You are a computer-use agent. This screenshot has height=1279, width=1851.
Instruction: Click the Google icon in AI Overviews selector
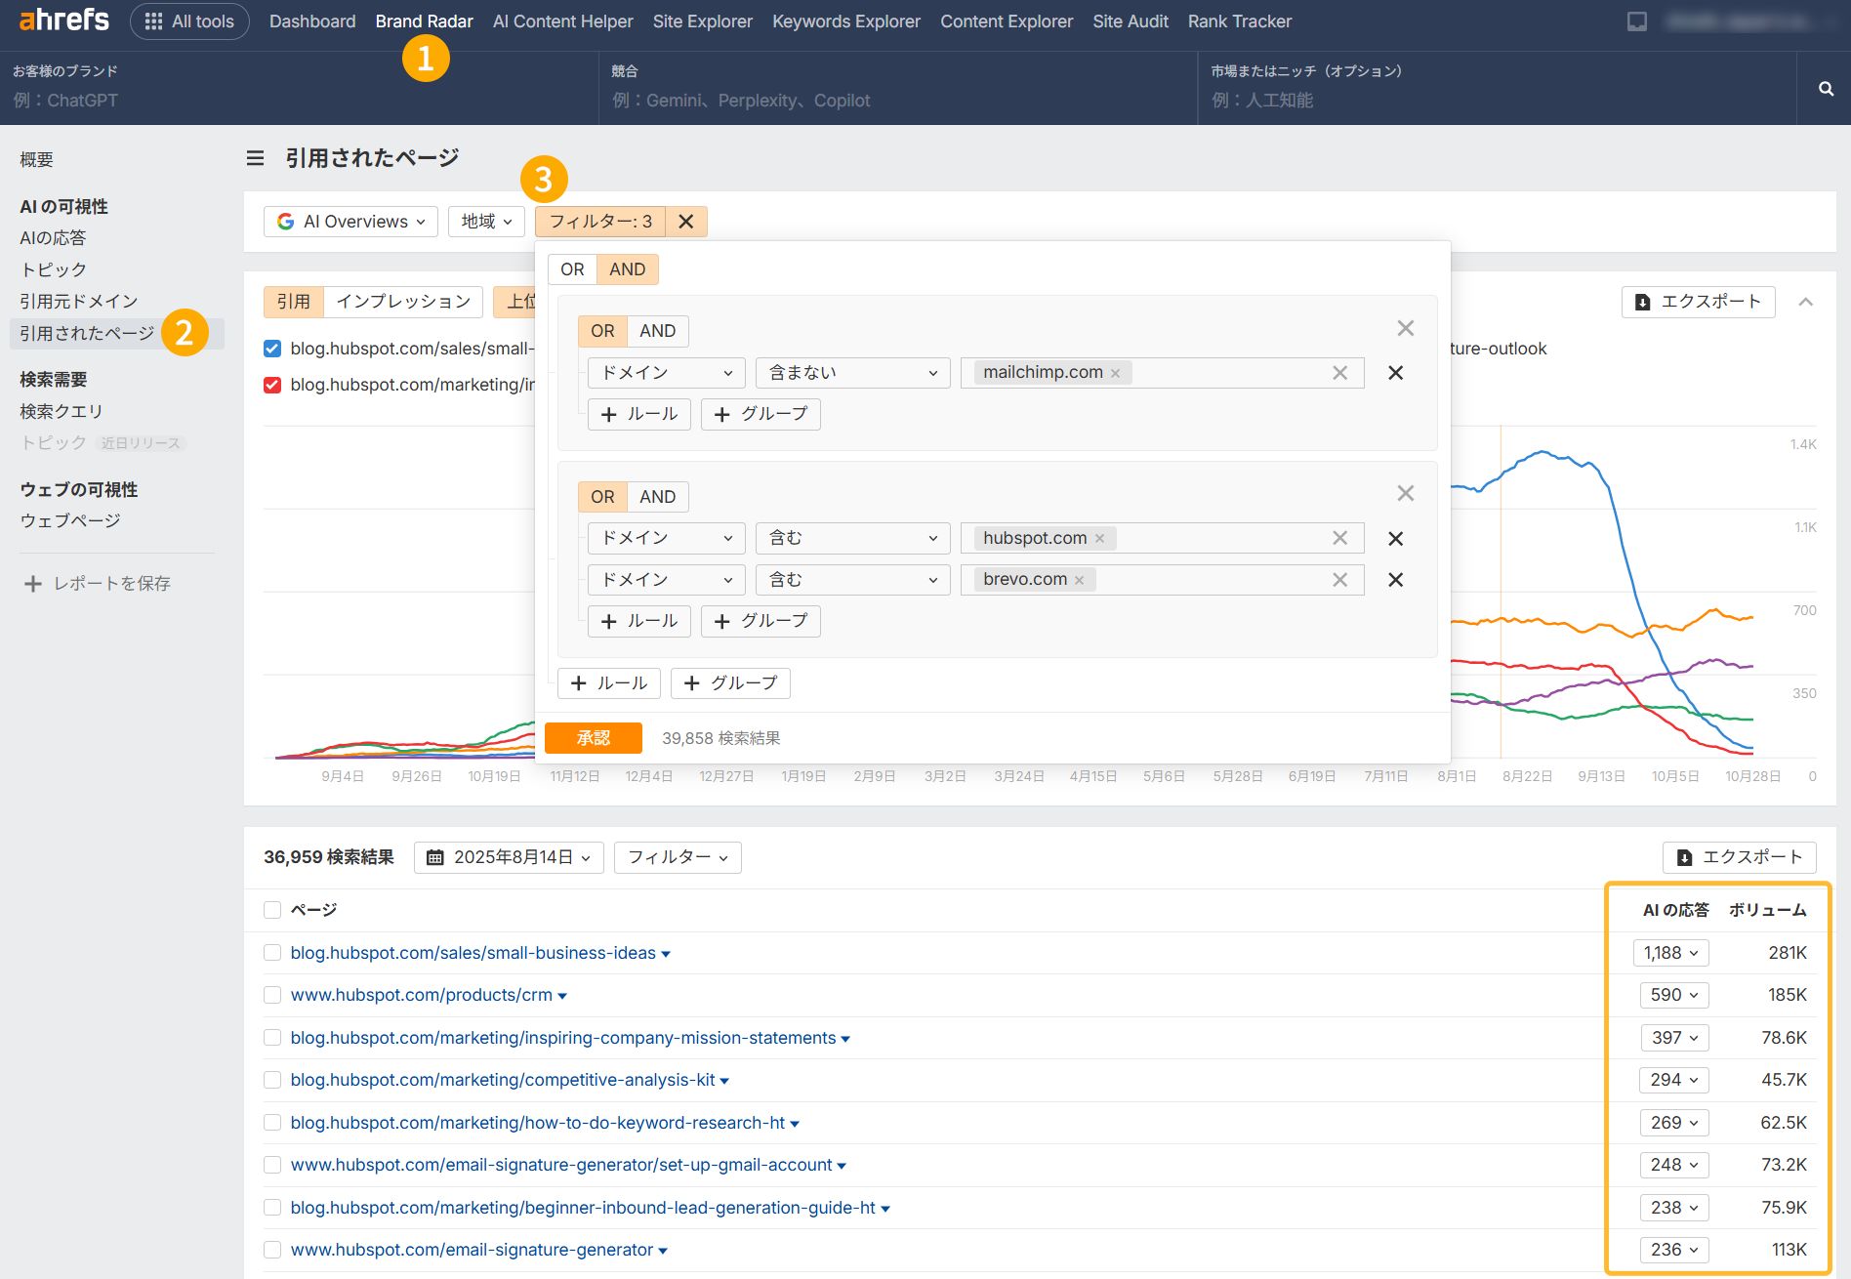click(x=285, y=221)
